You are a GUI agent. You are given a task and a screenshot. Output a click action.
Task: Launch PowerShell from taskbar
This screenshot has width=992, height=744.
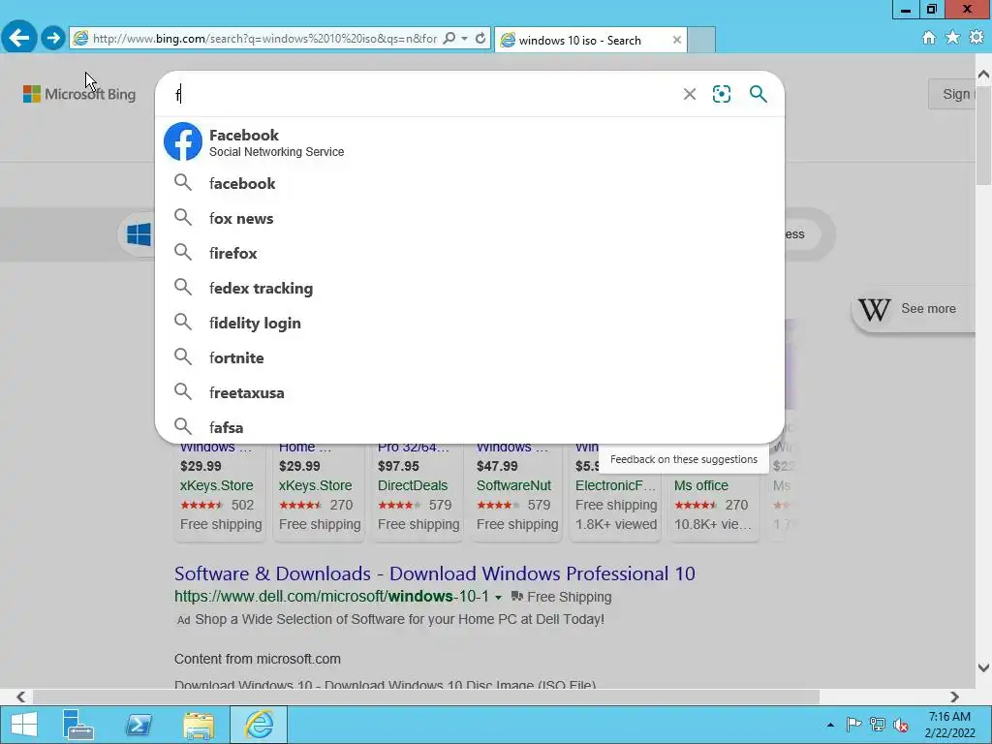coord(139,725)
